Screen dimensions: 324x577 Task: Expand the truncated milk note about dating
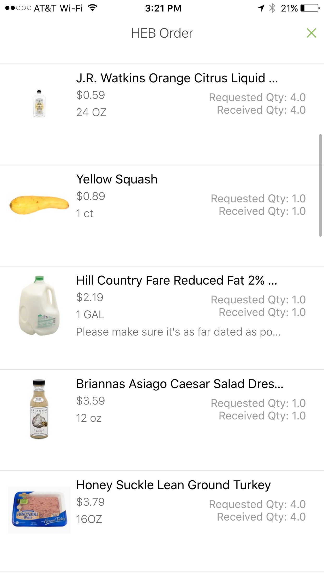coord(178,332)
